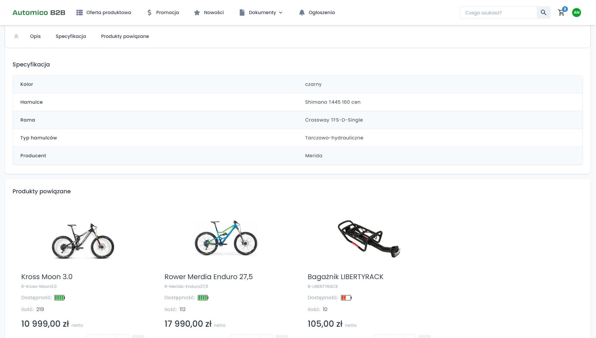Image resolution: width=596 pixels, height=338 pixels.
Task: Click the LIBERTYRACK rack product image
Action: [x=369, y=239]
